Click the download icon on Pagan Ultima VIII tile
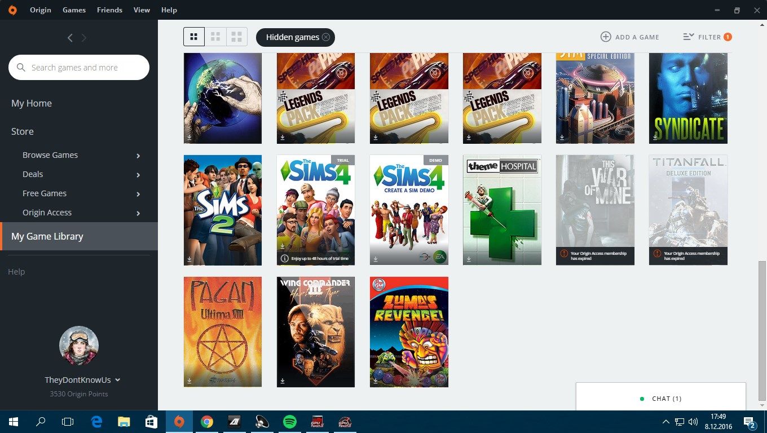Image resolution: width=767 pixels, height=433 pixels. click(189, 381)
